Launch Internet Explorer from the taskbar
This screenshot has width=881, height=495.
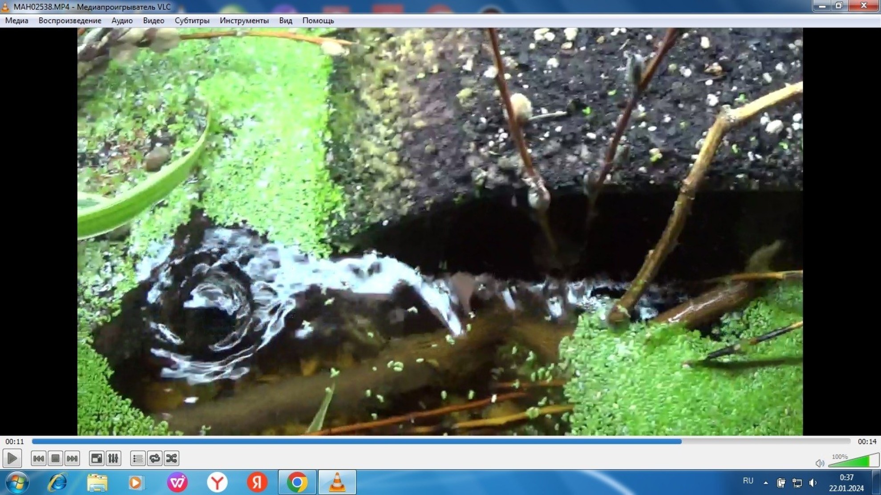click(x=57, y=483)
